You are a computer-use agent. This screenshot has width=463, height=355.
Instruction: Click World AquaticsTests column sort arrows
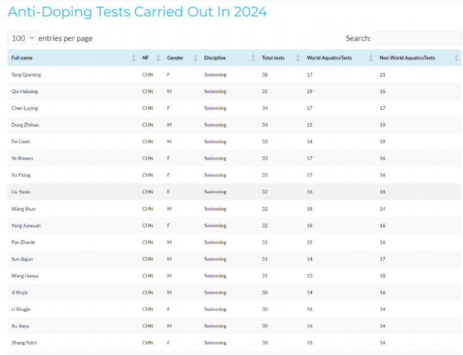coord(371,58)
